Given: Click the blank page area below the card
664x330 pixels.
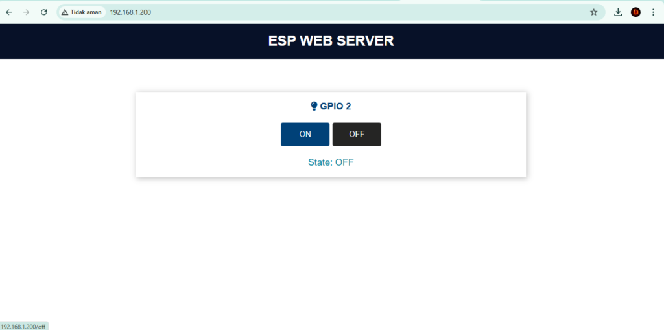Looking at the screenshot, I should click(x=331, y=252).
